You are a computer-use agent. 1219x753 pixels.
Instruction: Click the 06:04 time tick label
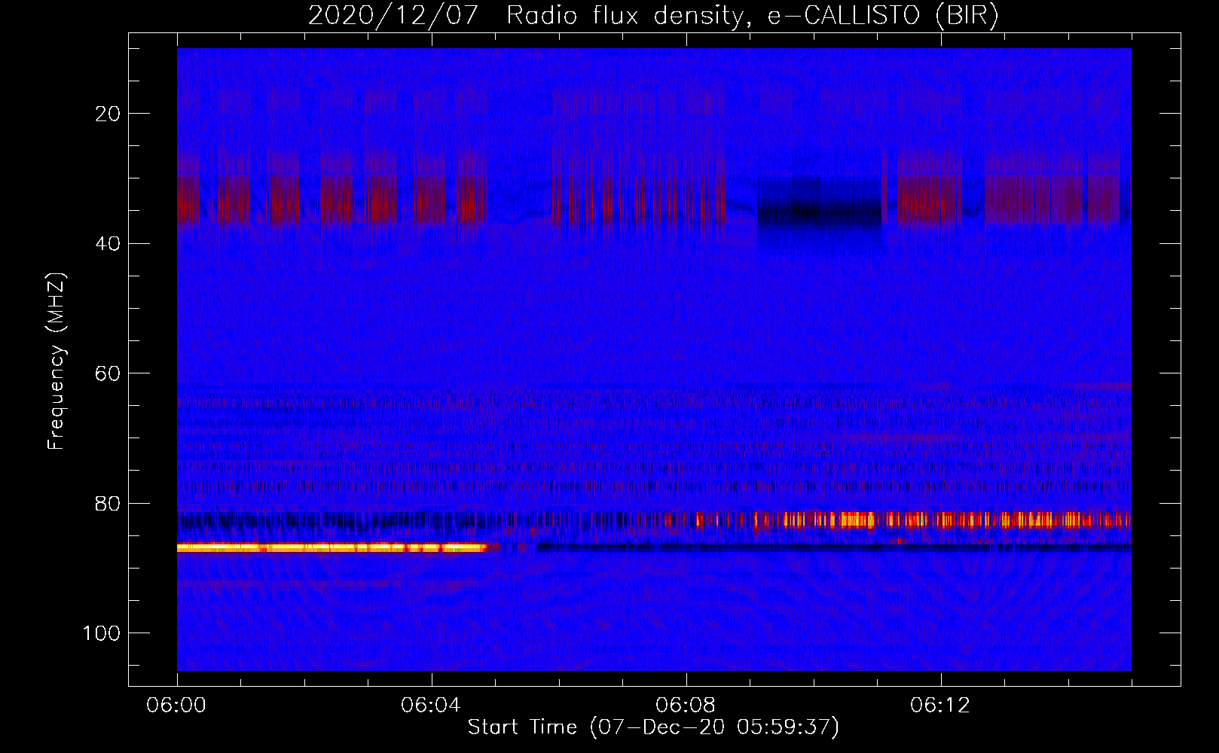[431, 706]
